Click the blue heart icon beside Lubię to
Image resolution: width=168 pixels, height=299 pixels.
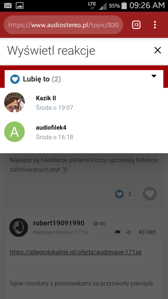(15, 79)
